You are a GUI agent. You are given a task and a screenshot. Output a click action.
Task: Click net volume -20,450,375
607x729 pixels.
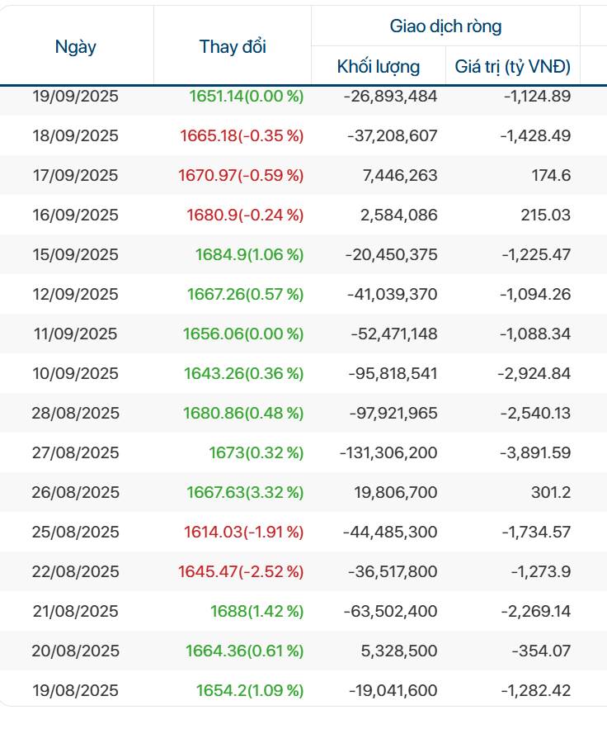390,255
